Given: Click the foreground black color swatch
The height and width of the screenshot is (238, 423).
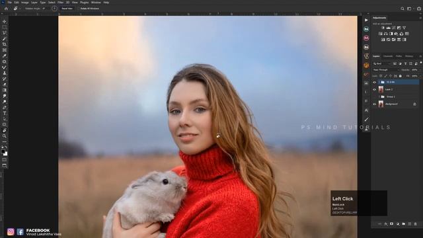Looking at the screenshot, I should click(x=3, y=151).
